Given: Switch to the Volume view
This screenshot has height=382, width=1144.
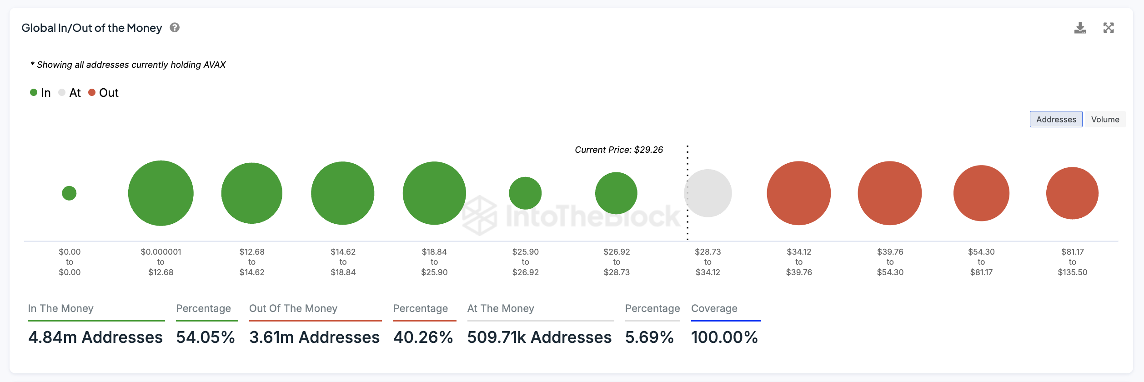Looking at the screenshot, I should [1105, 119].
